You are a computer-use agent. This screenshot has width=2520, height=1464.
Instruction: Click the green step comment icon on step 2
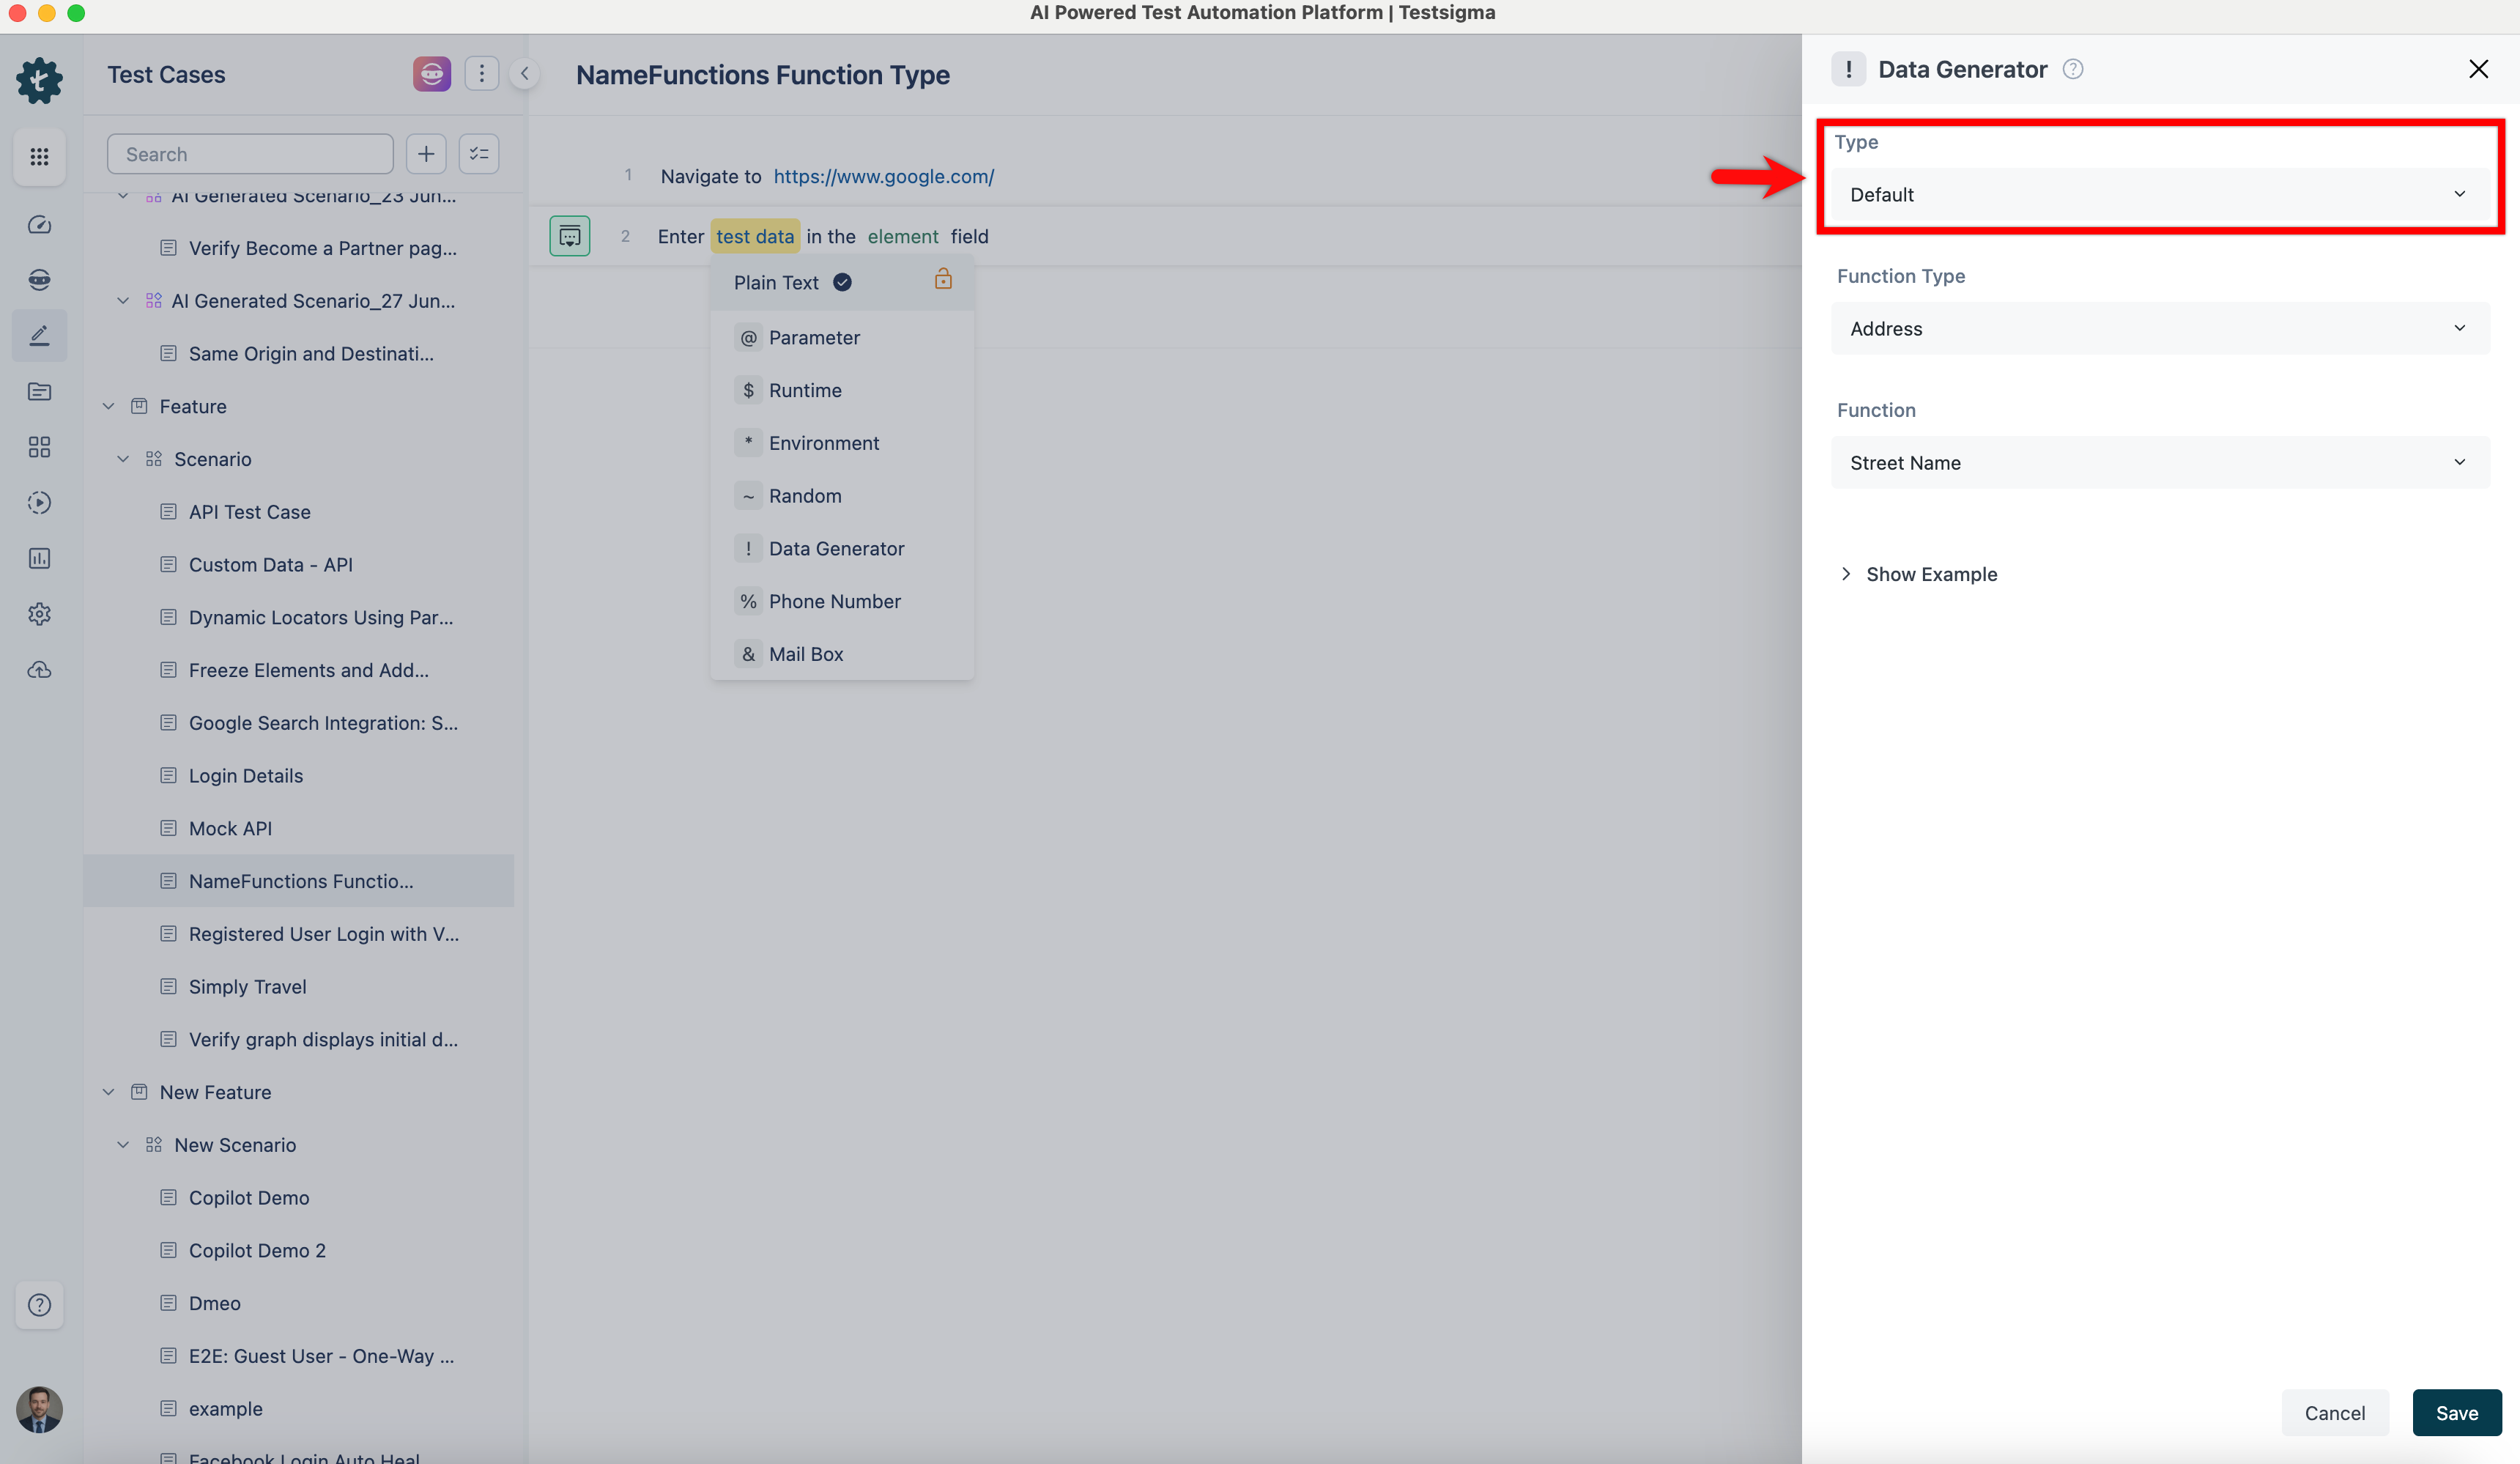569,236
